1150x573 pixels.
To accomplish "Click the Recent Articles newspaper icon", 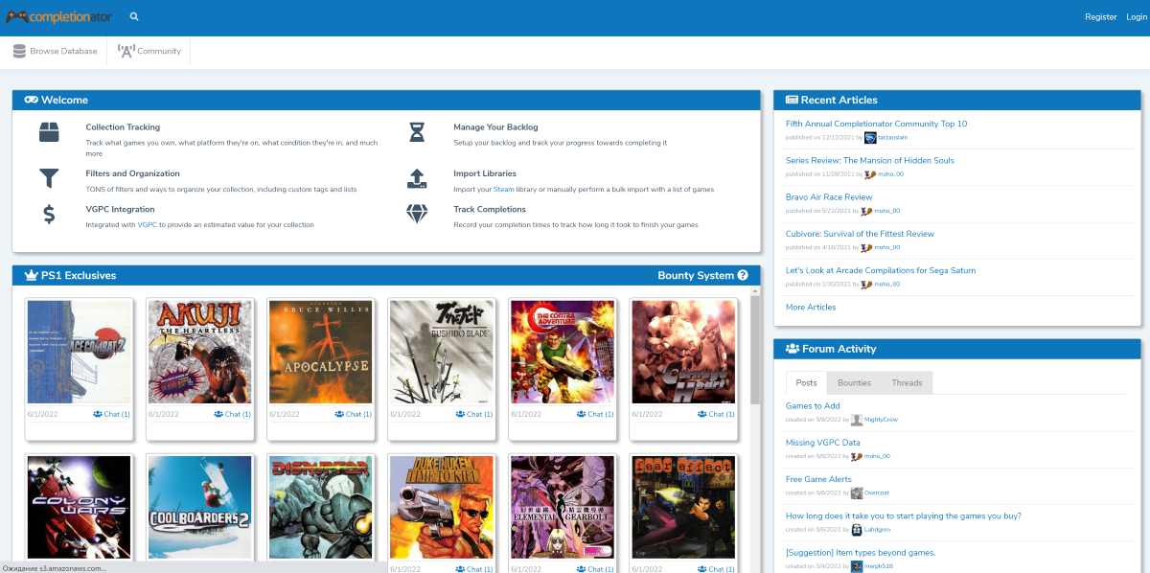I will click(792, 100).
